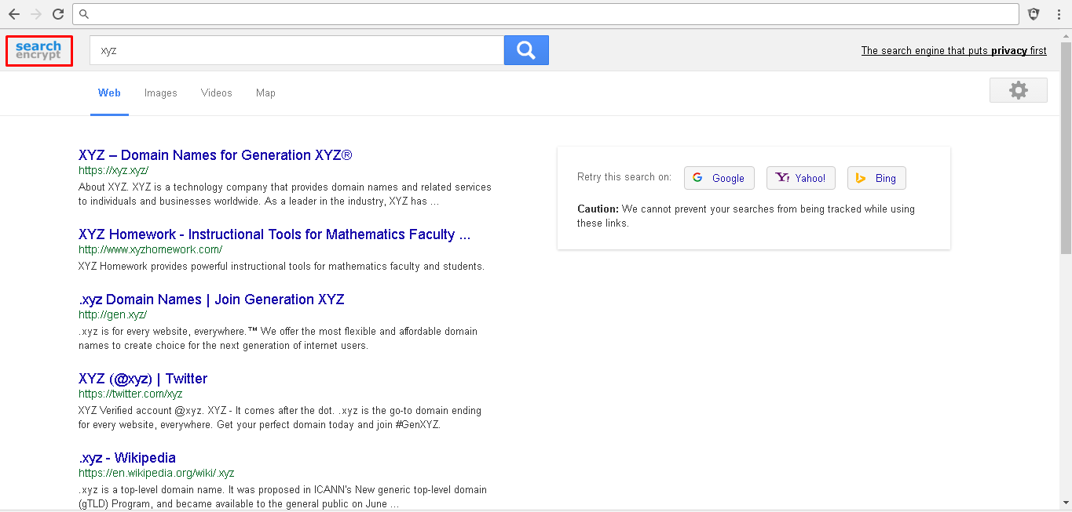Click the 'XYZ Homework provides powerful instructional tools' snippet
Viewport: 1072px width, 512px height.
(x=282, y=267)
